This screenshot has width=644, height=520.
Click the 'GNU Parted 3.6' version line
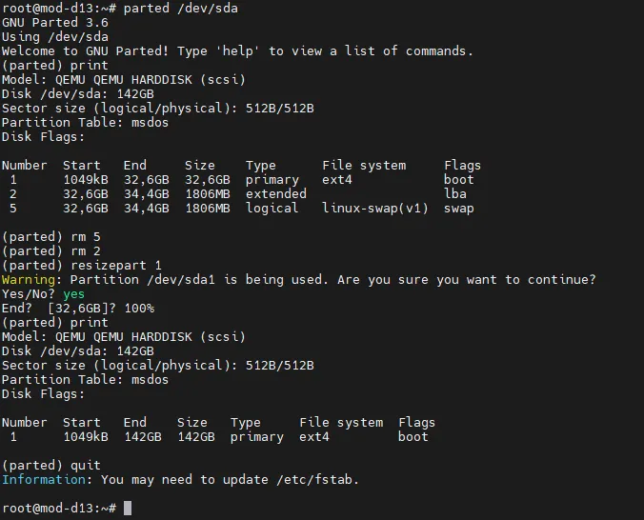coord(55,23)
